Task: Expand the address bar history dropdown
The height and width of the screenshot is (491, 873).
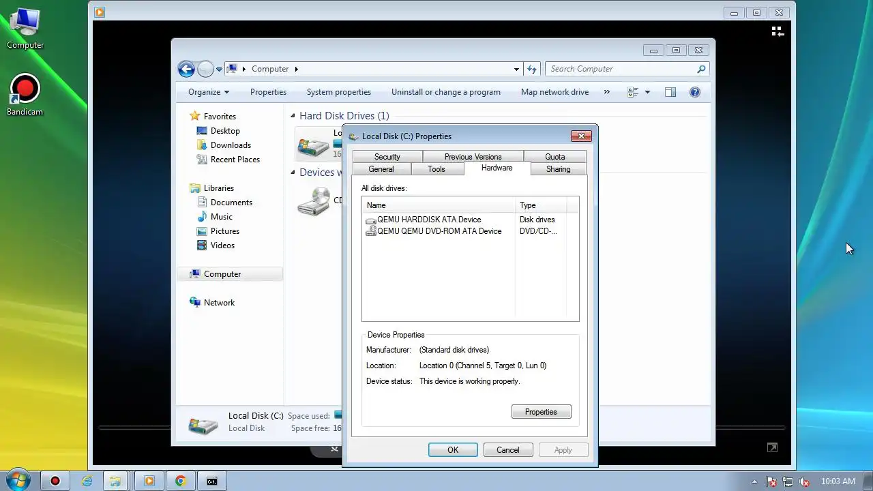Action: click(516, 69)
